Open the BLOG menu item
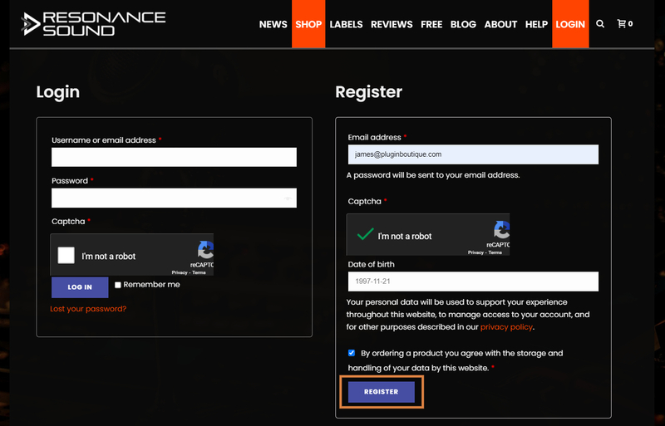Screen dimensions: 665x426 [x=463, y=24]
